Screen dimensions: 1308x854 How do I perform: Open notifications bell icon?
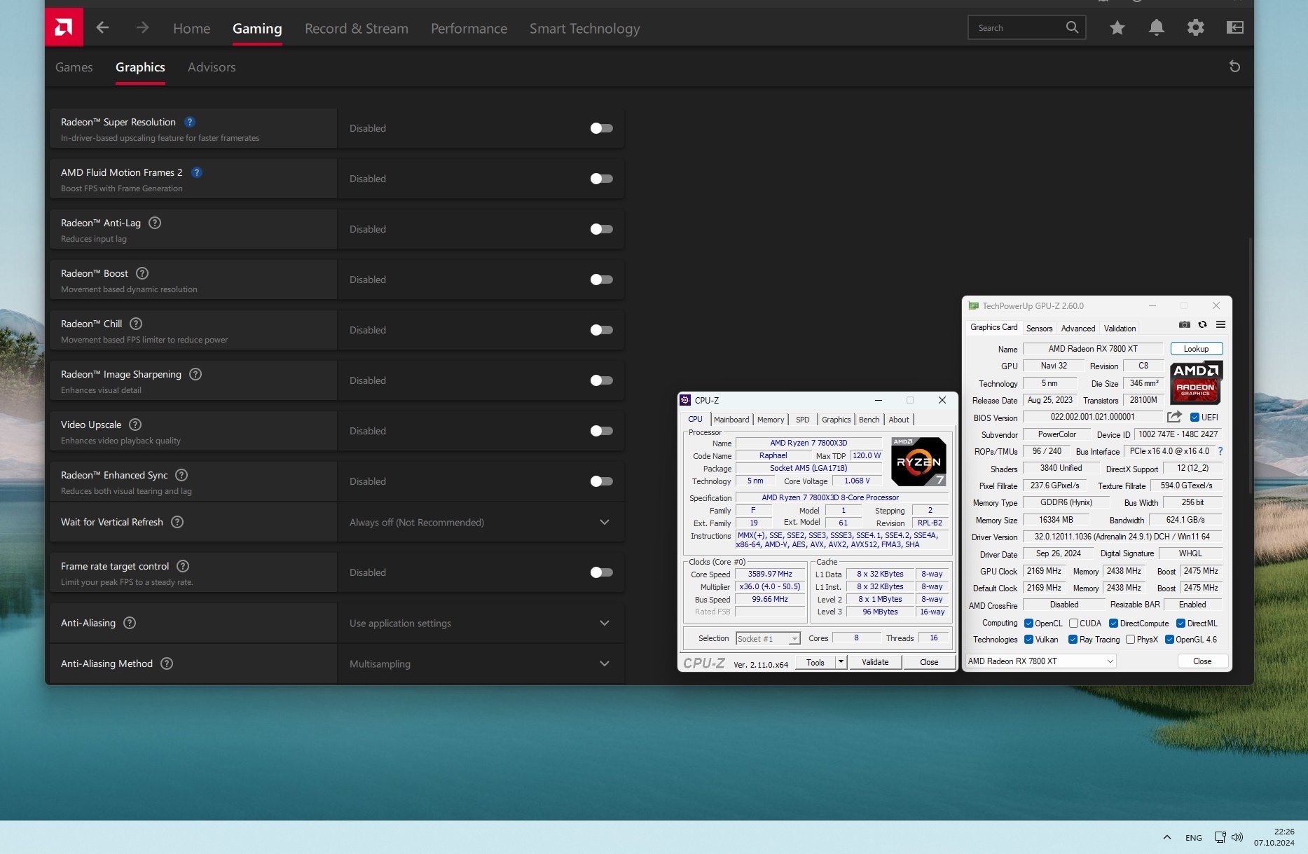[1157, 27]
